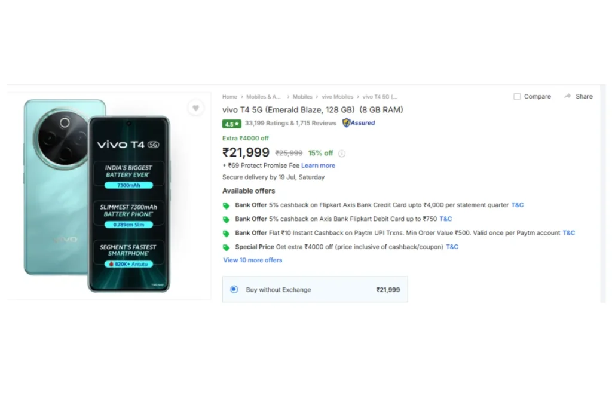This screenshot has width=612, height=408.
Task: Click the vivo T4 5G product image
Action: 97,195
